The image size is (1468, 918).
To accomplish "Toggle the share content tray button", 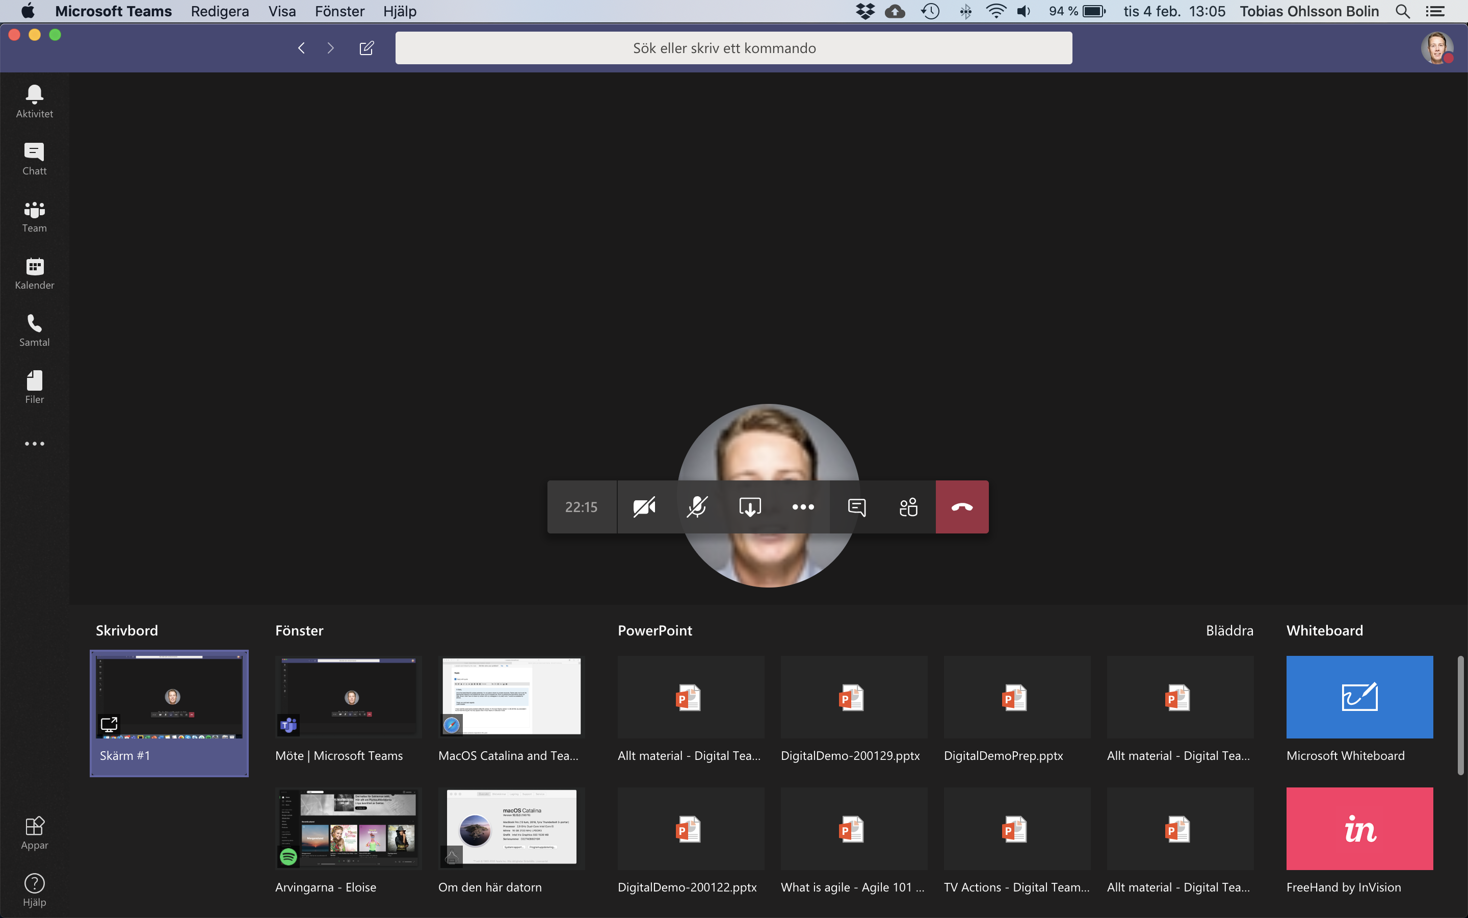I will 750,507.
